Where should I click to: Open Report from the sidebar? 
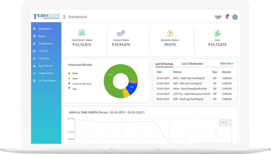coord(42,36)
